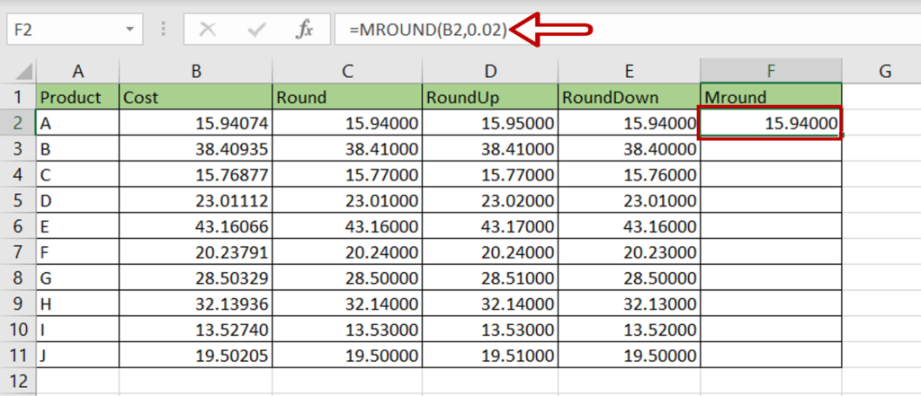The width and height of the screenshot is (921, 396).
Task: Click Cost cell 23.01112
Action: [x=195, y=200]
